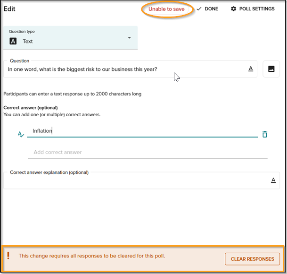The width and height of the screenshot is (287, 274).
Task: Open the Question type dropdown
Action: click(x=71, y=38)
